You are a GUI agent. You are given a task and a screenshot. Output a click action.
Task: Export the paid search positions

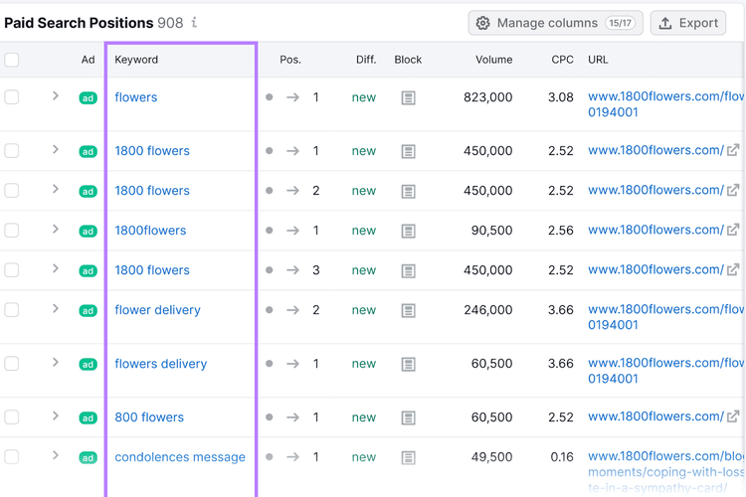click(688, 23)
